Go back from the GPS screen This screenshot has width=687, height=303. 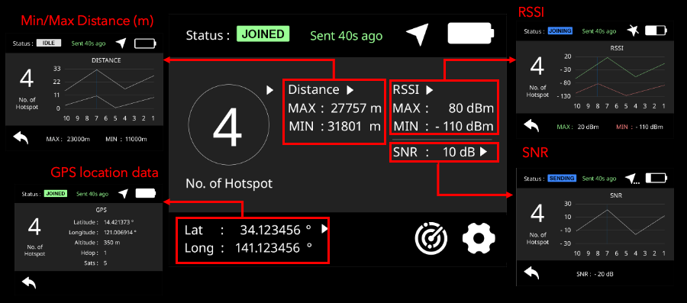(x=28, y=282)
